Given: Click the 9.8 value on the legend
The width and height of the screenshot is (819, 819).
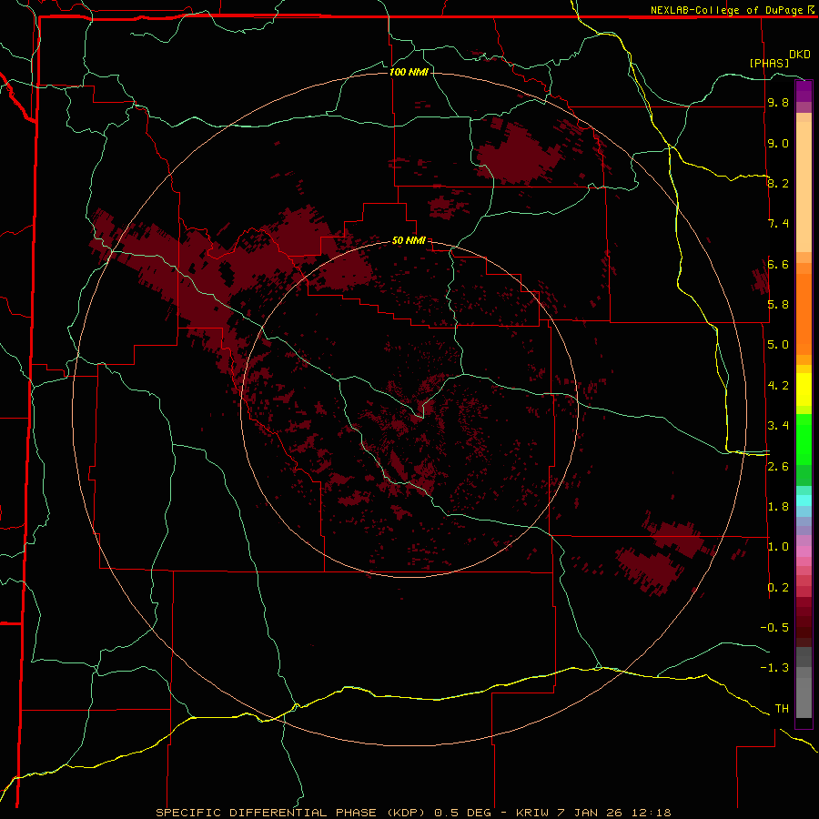Looking at the screenshot, I should (778, 102).
